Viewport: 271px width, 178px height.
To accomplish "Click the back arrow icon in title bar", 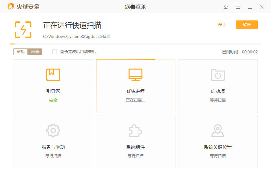I will 226,7.
